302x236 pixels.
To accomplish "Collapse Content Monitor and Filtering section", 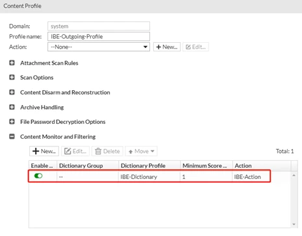I will tap(12, 137).
